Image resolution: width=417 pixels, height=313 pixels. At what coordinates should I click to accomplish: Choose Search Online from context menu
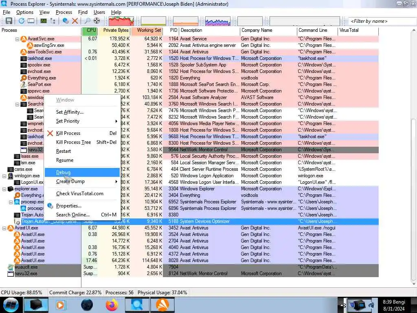82,215
